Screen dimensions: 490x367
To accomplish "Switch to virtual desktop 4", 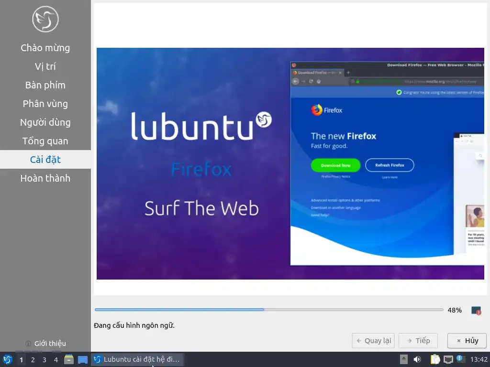I will coord(56,360).
